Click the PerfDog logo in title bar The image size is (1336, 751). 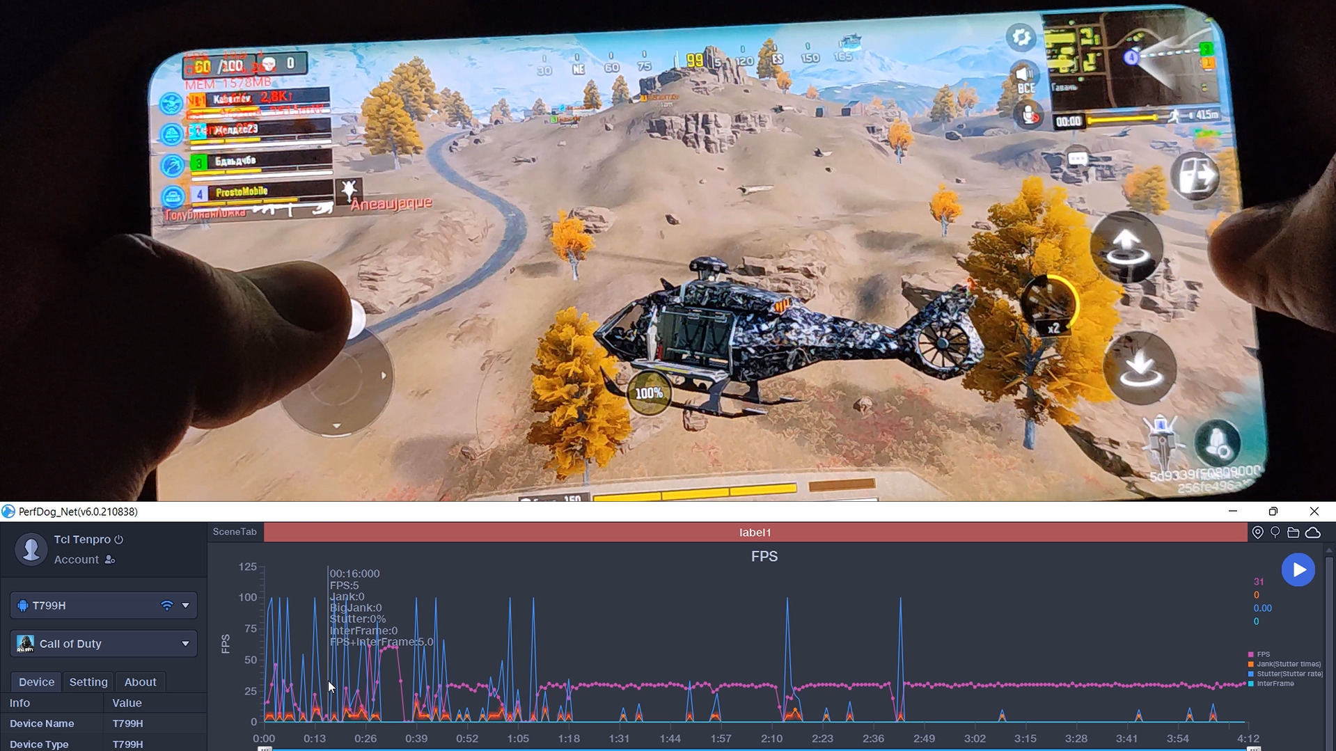[x=8, y=512]
